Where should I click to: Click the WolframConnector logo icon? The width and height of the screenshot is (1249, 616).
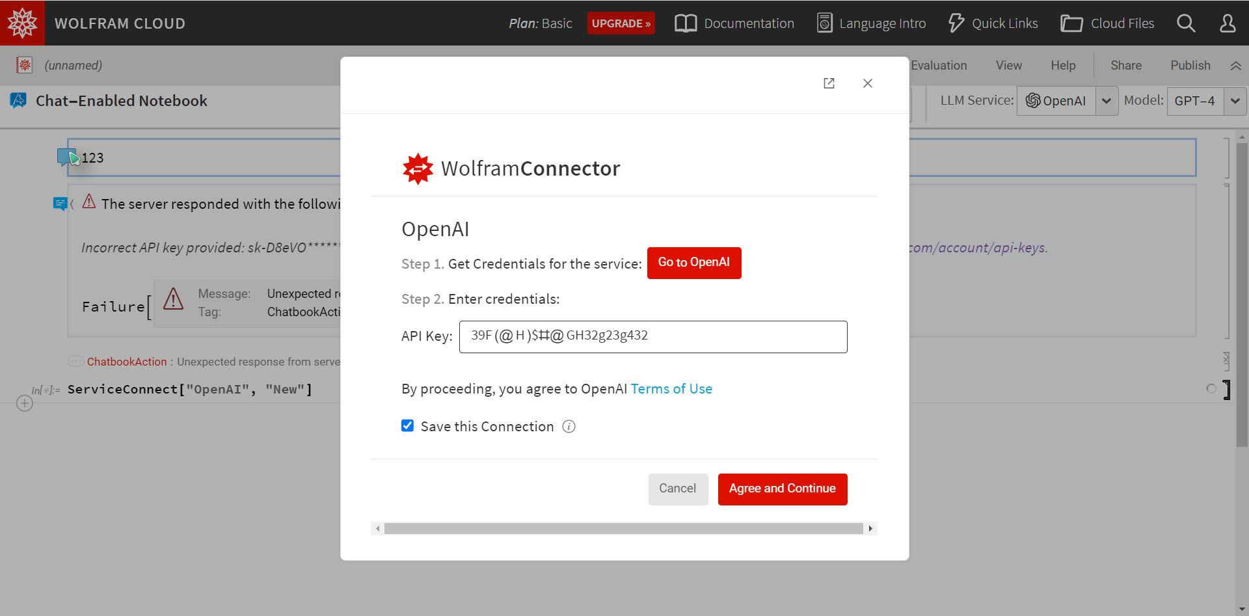coord(418,169)
